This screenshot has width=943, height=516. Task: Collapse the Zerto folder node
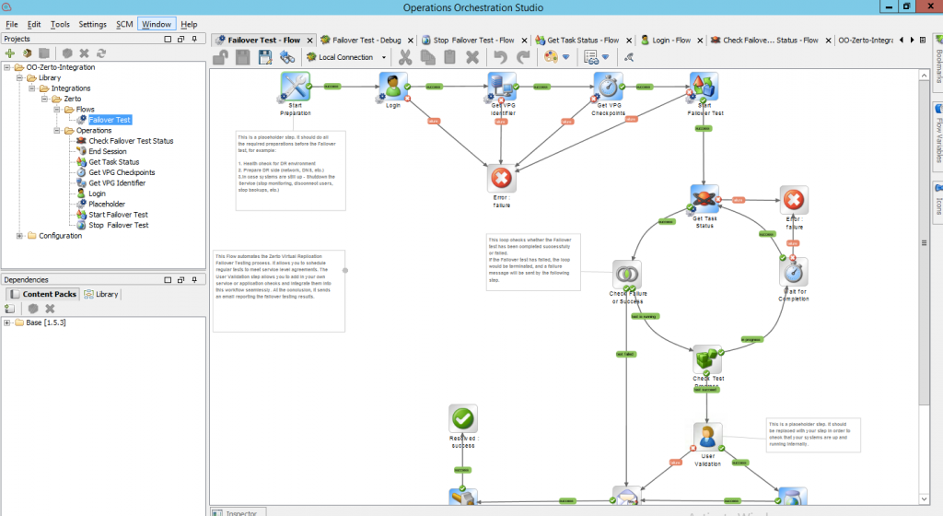(44, 99)
